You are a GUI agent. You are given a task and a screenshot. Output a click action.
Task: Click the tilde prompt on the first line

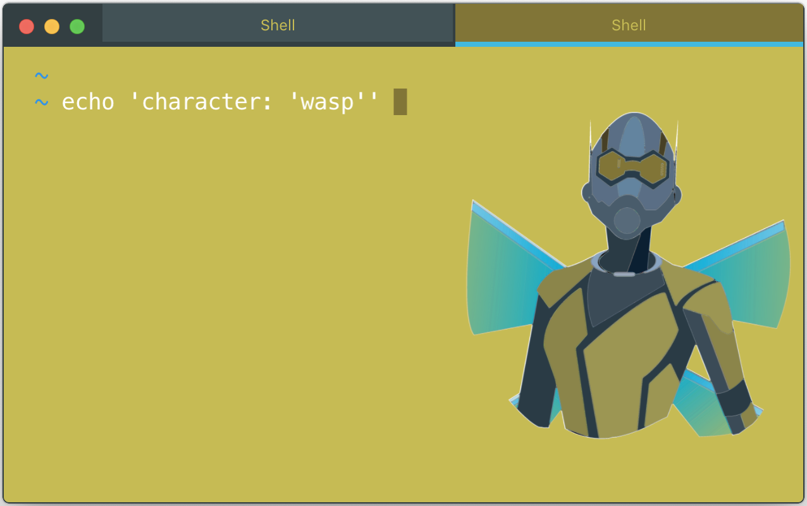point(41,76)
